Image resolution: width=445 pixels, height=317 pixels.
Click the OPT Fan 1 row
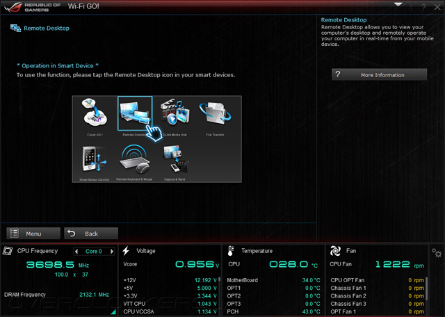pos(377,311)
